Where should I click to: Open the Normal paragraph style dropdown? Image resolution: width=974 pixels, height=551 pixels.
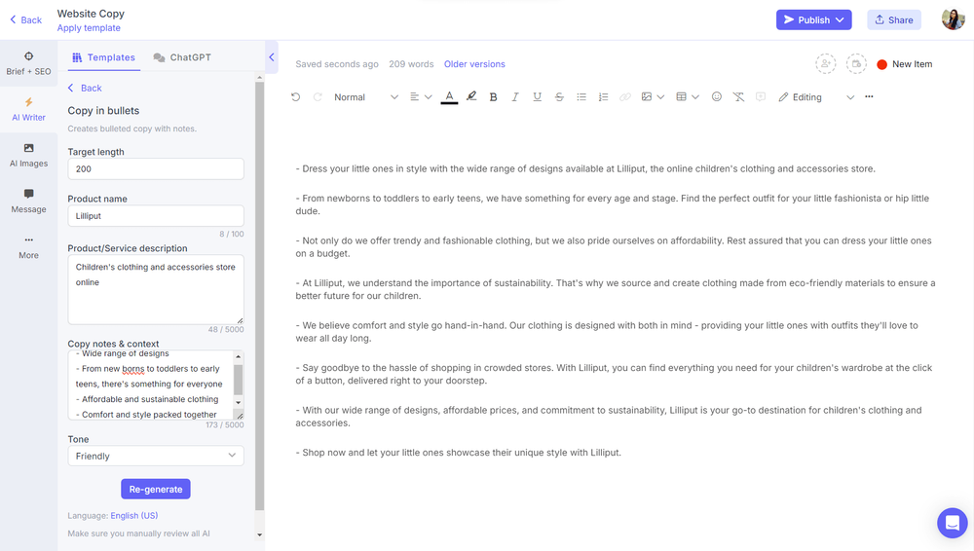[366, 97]
